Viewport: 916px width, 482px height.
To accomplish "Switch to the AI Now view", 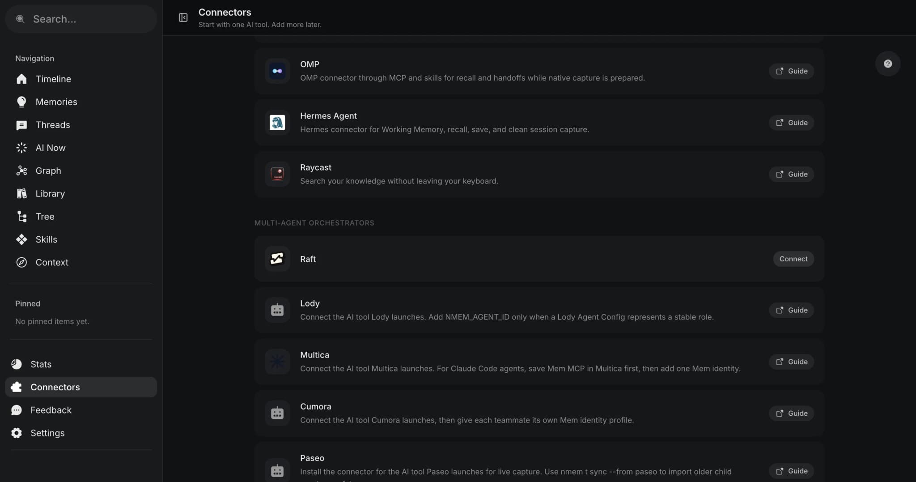I will point(81,148).
